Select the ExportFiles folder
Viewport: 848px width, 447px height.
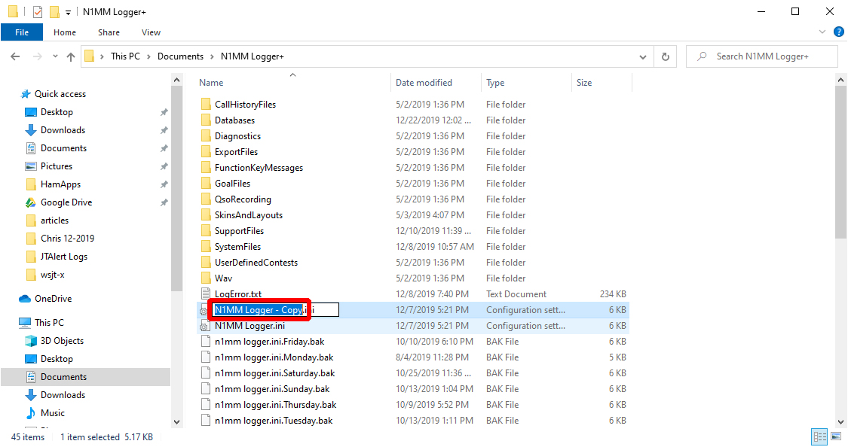click(x=236, y=152)
